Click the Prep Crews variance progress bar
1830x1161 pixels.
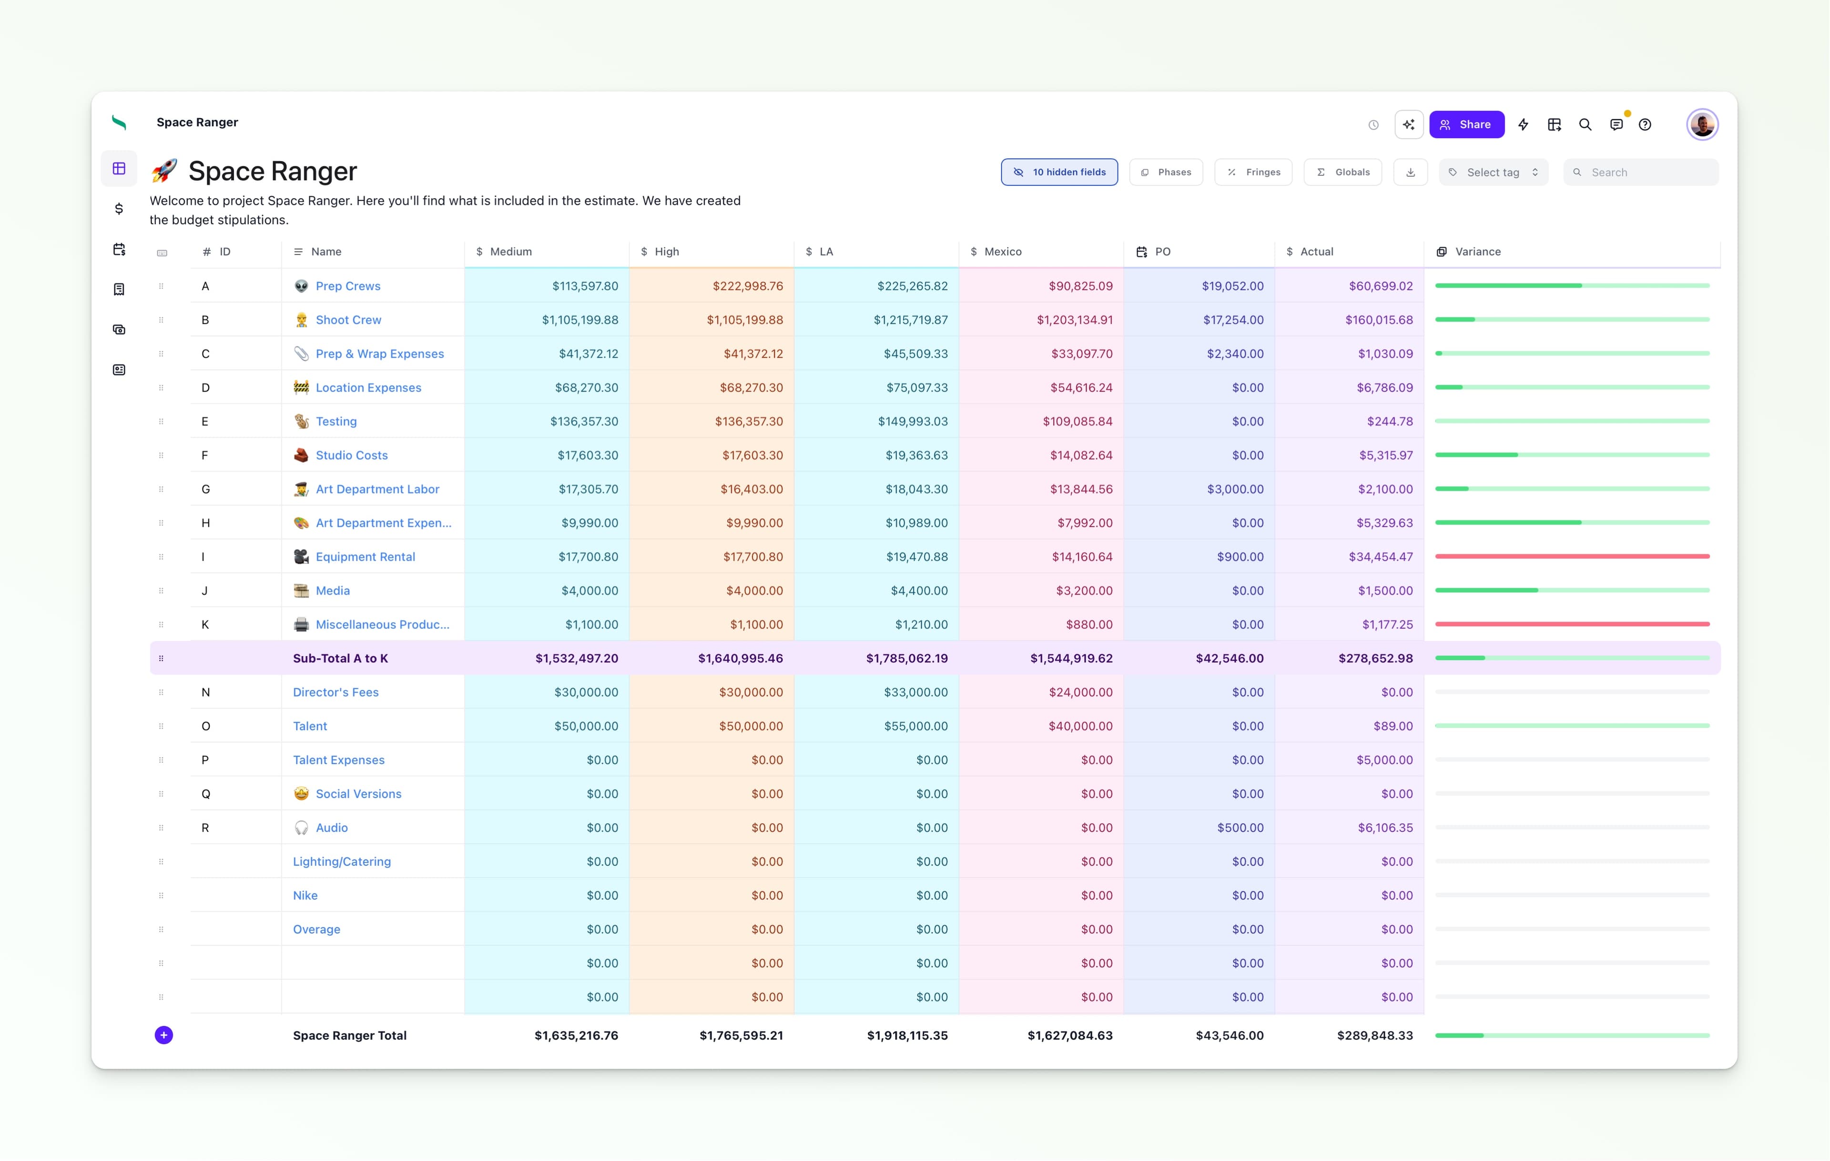(1572, 286)
